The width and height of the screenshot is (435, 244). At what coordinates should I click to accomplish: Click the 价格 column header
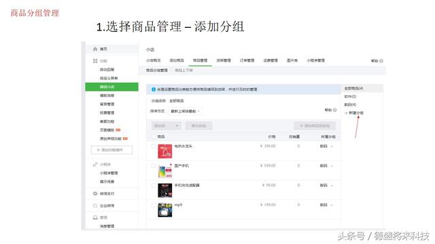tap(272, 137)
